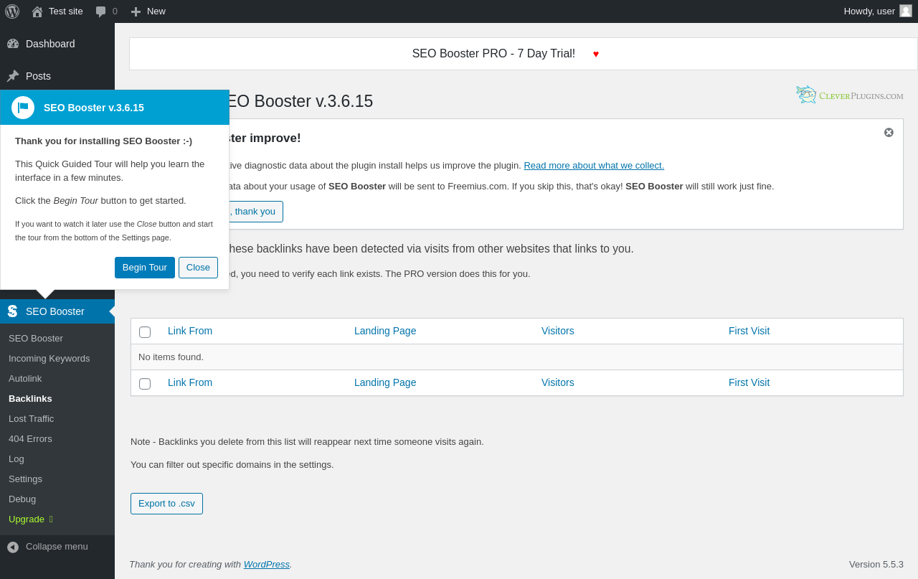This screenshot has width=918, height=579.
Task: Open the user avatar in admin bar
Action: tap(906, 11)
